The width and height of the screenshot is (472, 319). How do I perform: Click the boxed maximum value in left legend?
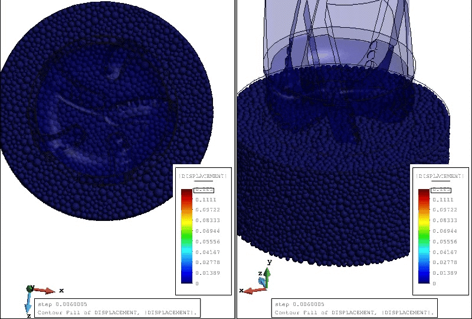pos(205,190)
